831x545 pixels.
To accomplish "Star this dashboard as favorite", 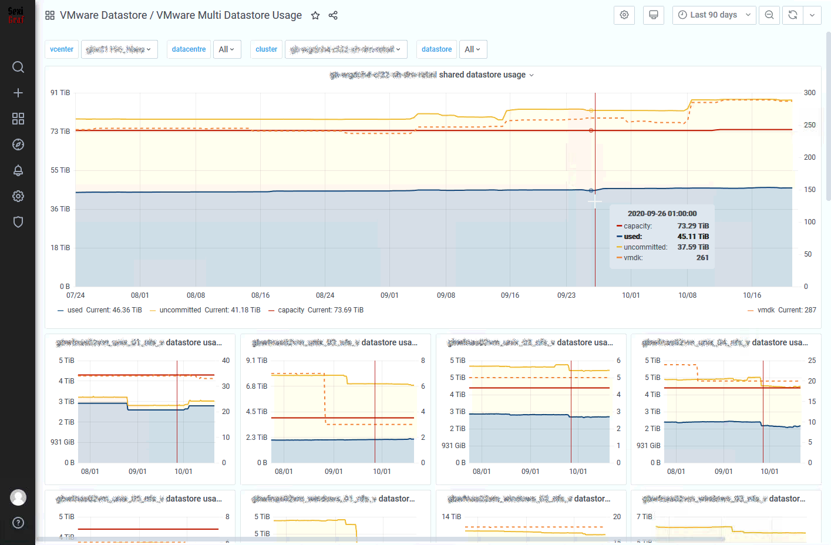I will point(315,15).
